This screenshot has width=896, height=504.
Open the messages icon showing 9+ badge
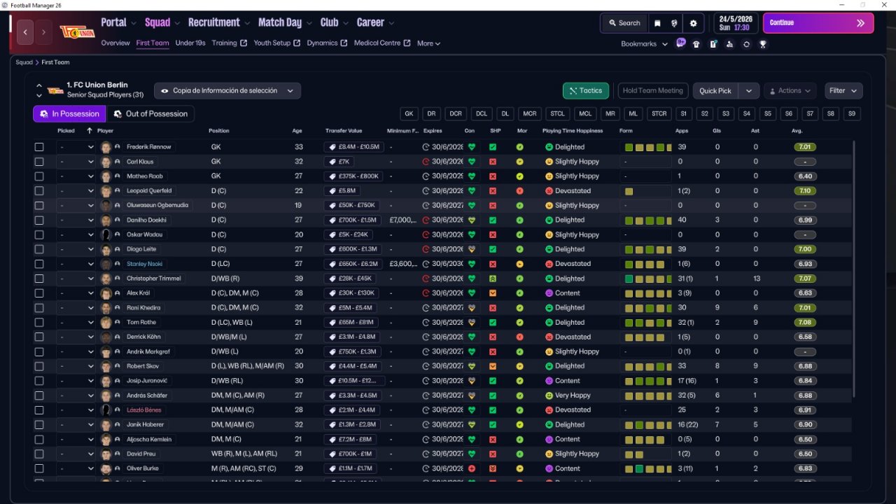point(680,43)
